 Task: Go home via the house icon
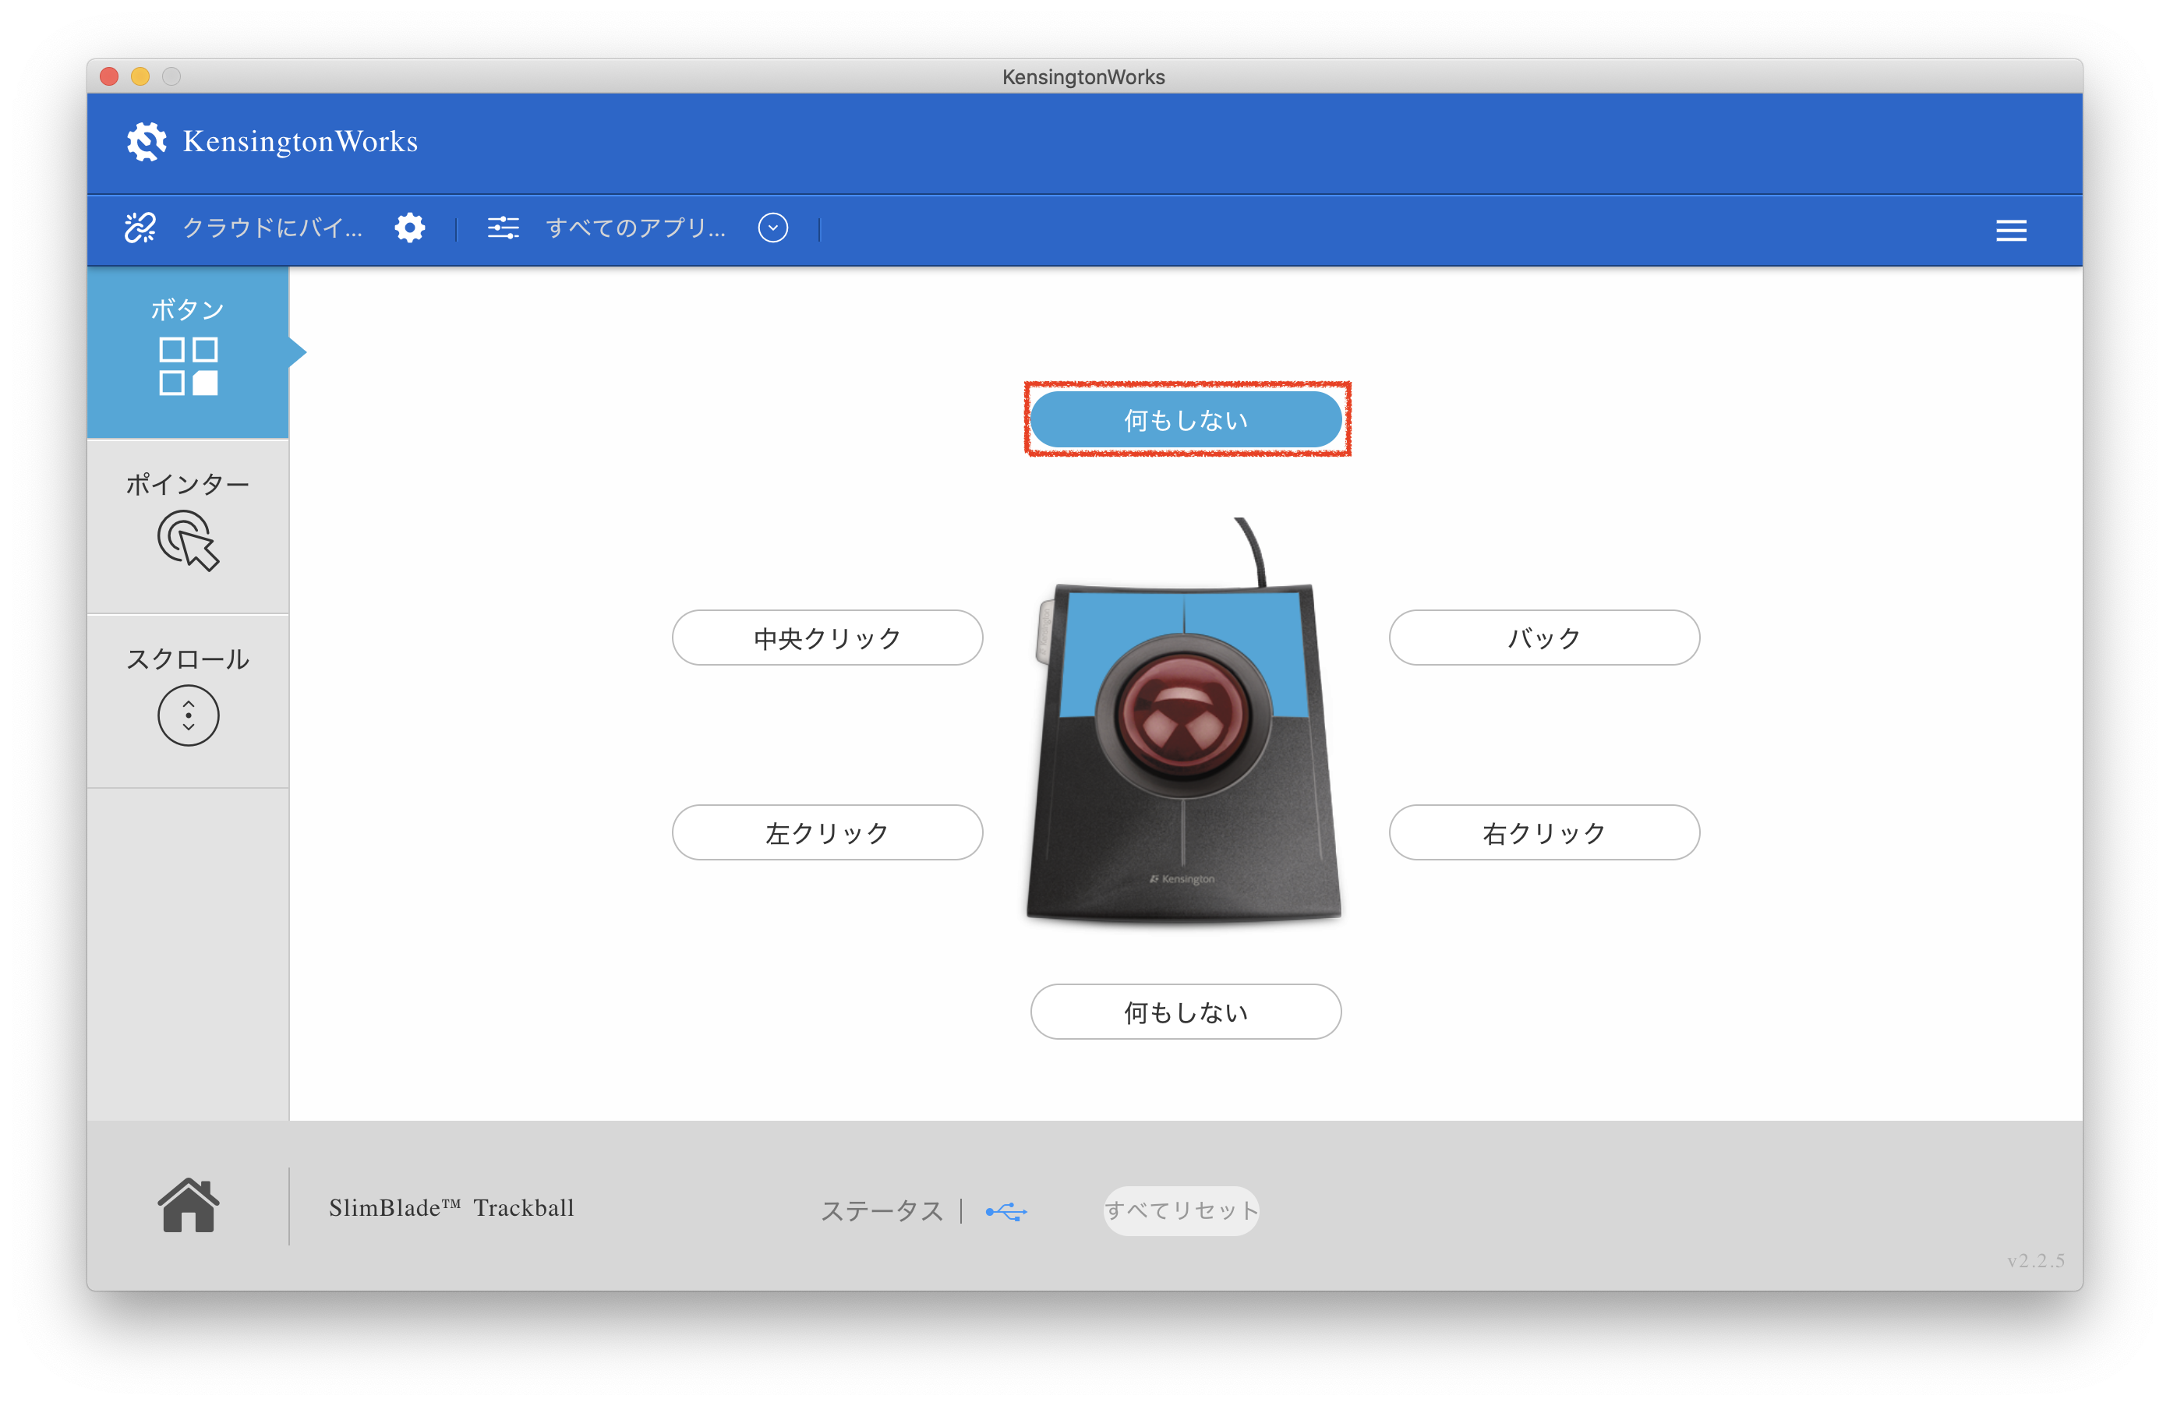click(188, 1206)
